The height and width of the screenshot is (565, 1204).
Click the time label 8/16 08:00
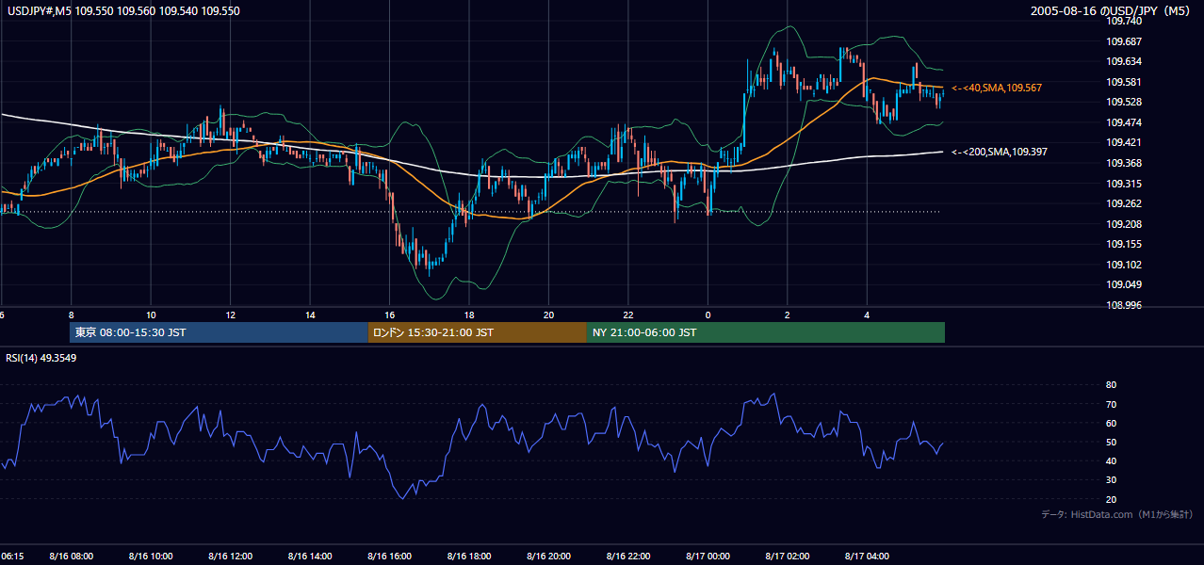coord(71,557)
